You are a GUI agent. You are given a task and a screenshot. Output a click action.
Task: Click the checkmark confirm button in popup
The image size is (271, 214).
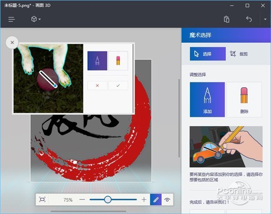pyautogui.click(x=118, y=86)
